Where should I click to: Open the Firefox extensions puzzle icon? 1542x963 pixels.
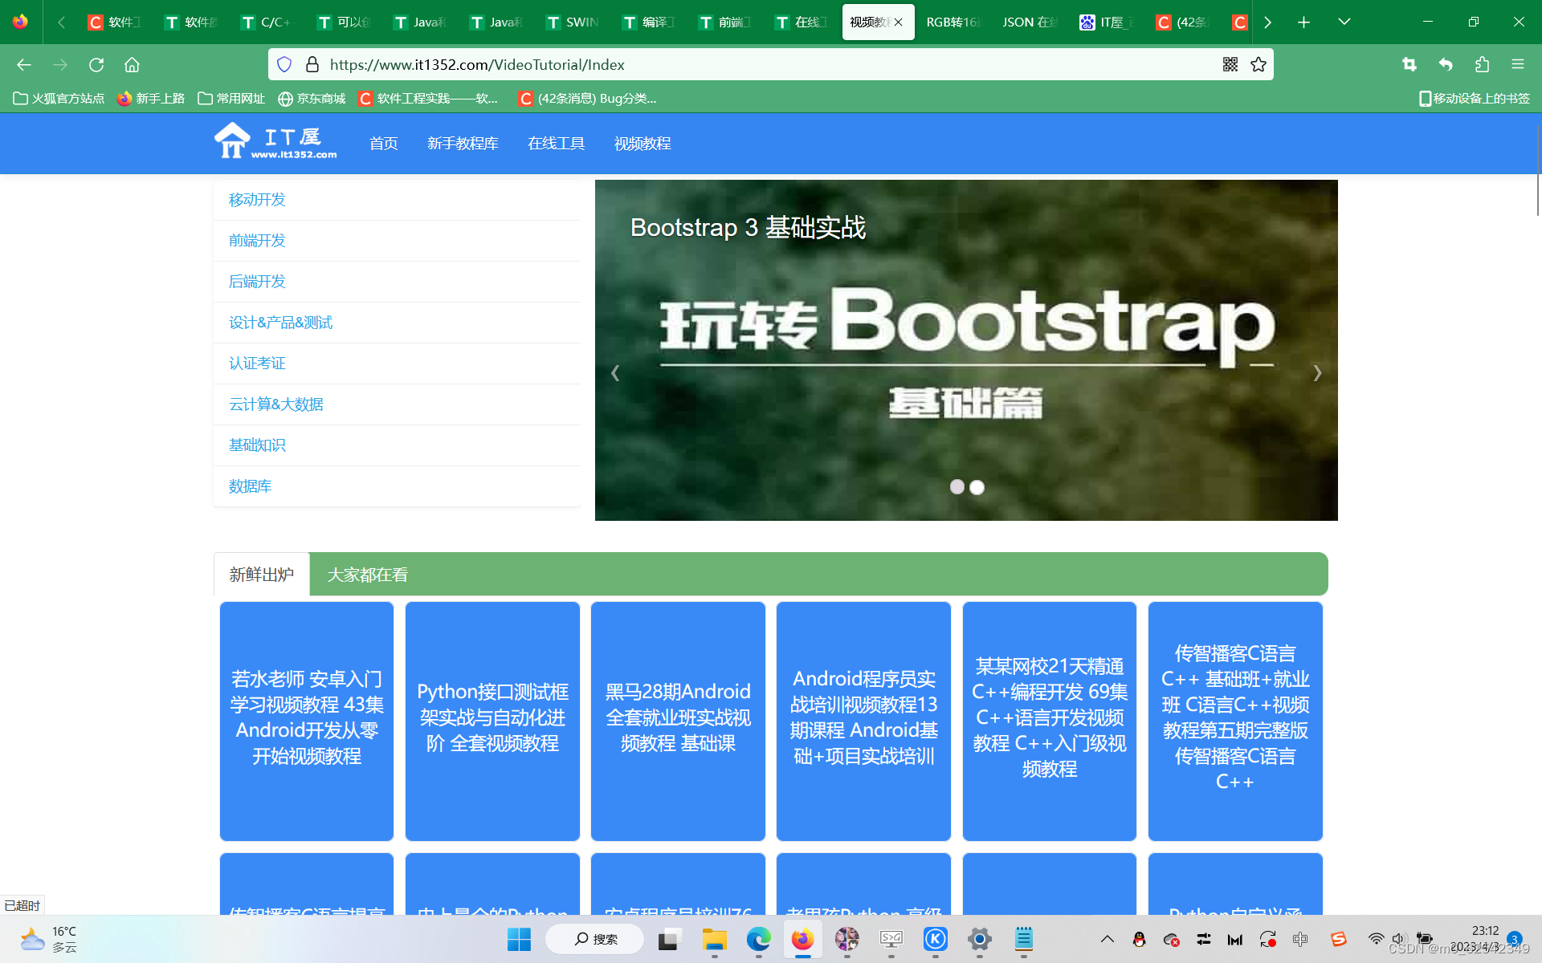coord(1482,64)
